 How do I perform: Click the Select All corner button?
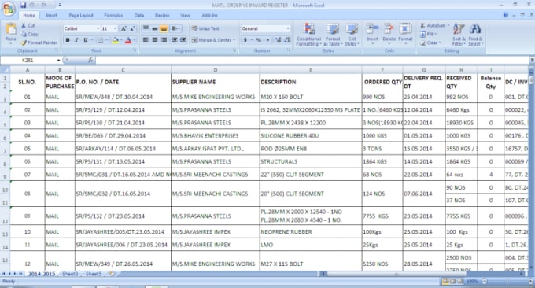pos(5,70)
